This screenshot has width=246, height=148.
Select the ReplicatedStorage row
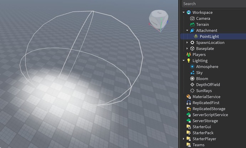213,109
